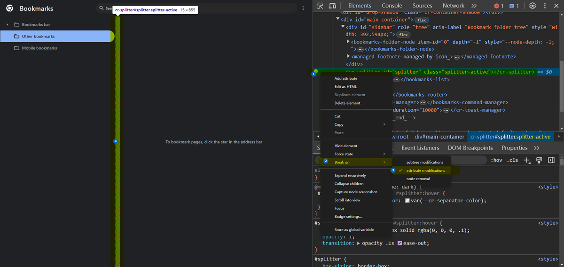564x267 pixels.
Task: Switch to the Console tab
Action: click(392, 6)
